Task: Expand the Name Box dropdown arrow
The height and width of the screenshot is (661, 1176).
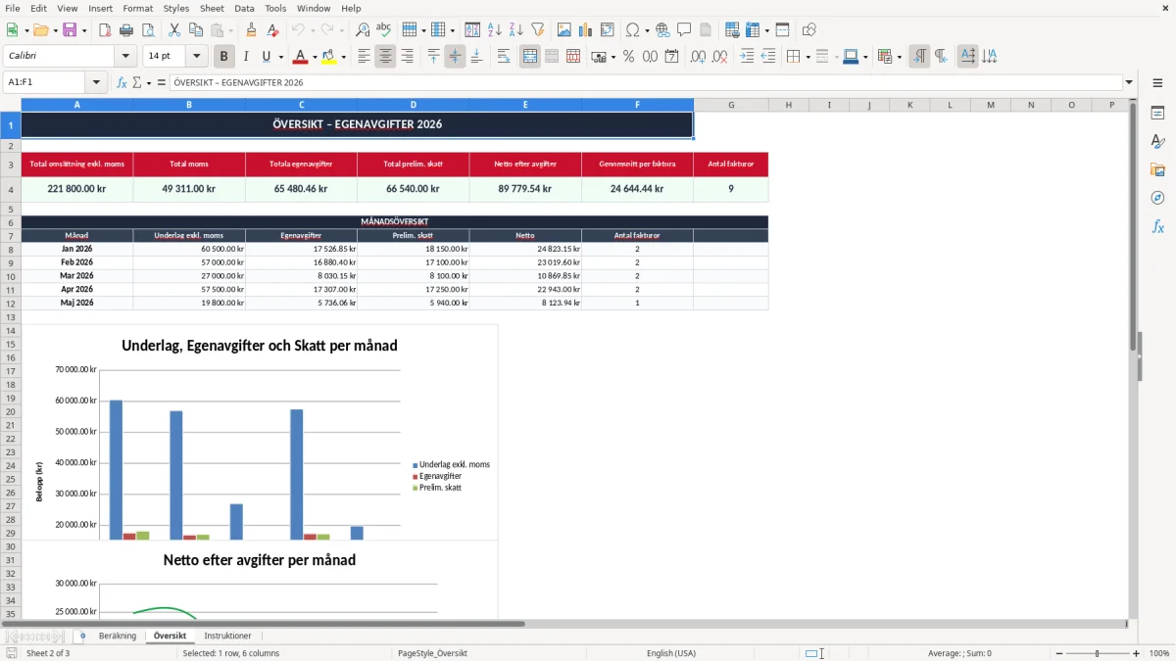Action: (x=96, y=82)
